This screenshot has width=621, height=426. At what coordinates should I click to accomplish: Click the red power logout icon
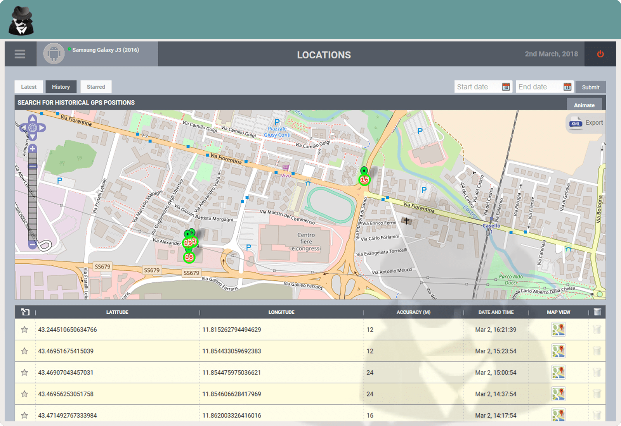point(600,54)
